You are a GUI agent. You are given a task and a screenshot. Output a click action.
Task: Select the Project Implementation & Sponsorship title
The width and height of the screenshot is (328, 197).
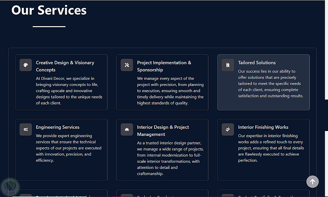coord(164,66)
